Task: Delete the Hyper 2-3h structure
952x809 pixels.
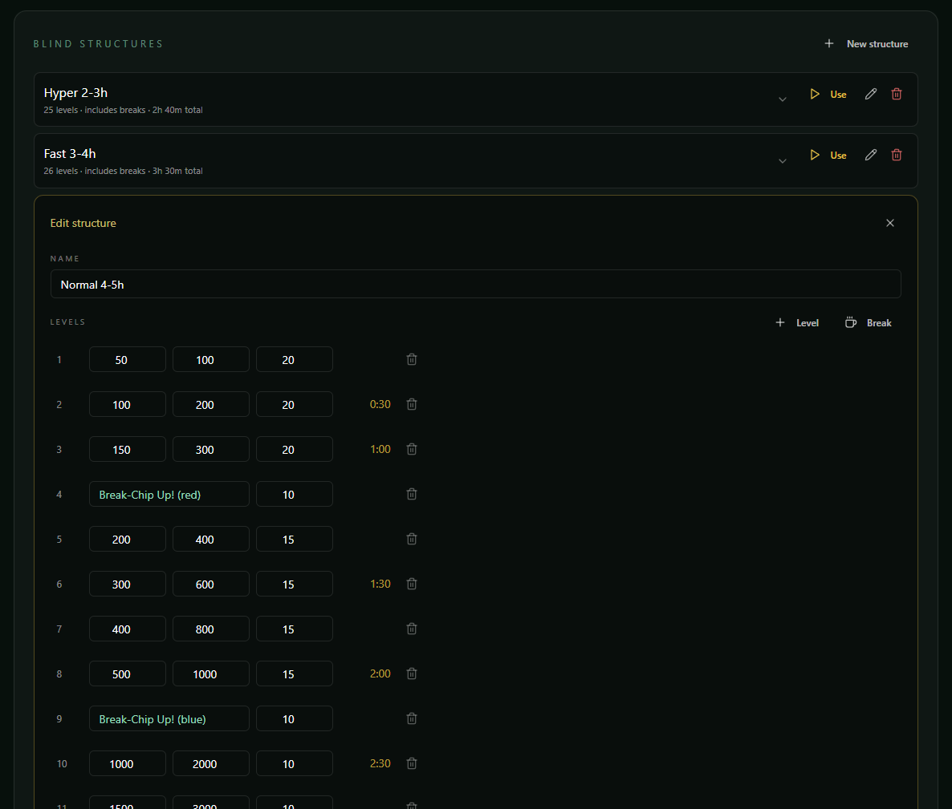Action: pyautogui.click(x=896, y=94)
